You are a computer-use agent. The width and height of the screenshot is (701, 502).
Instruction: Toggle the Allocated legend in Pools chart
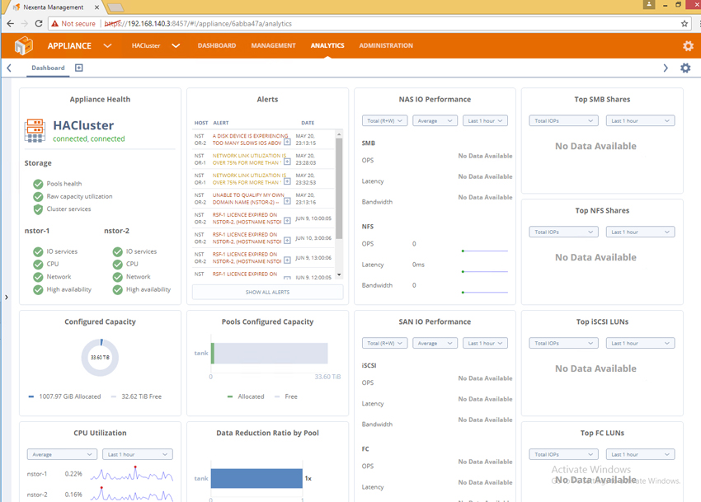click(246, 396)
